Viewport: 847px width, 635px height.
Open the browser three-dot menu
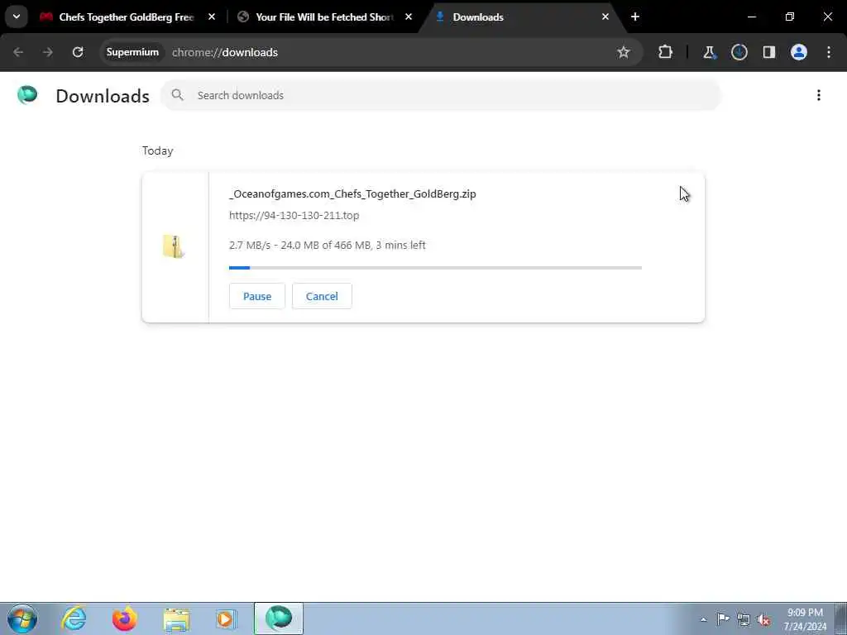(829, 52)
